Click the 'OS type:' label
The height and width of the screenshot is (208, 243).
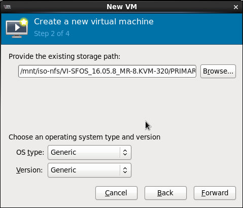30,152
